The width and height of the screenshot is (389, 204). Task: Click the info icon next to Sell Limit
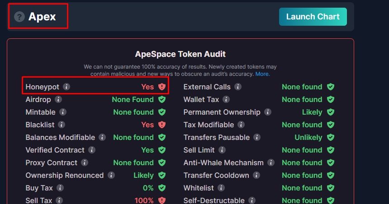(222, 150)
